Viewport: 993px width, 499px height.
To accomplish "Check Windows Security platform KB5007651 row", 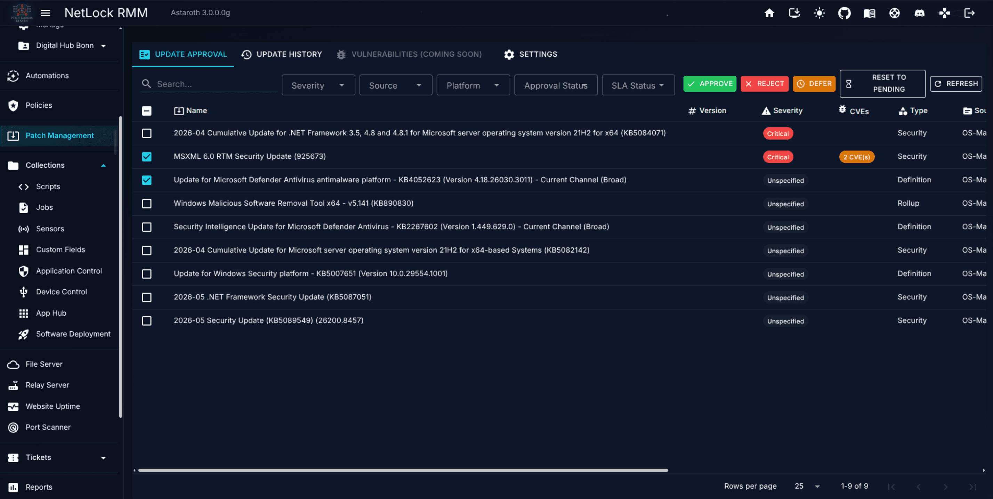I will (146, 274).
